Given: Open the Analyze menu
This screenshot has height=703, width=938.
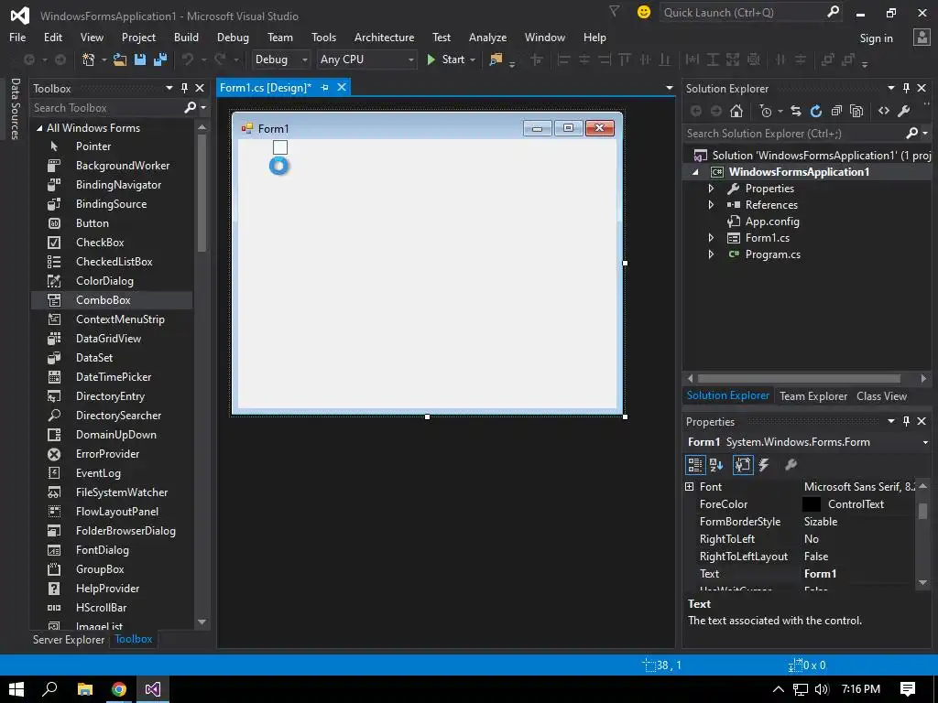Looking at the screenshot, I should pyautogui.click(x=487, y=37).
